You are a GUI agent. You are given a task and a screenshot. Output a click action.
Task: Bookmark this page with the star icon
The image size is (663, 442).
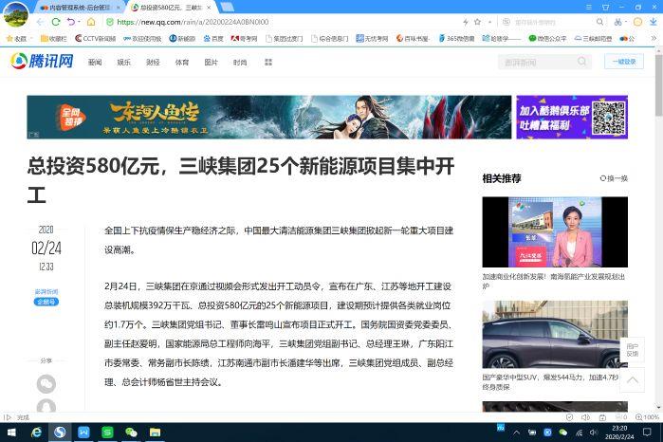[x=477, y=22]
